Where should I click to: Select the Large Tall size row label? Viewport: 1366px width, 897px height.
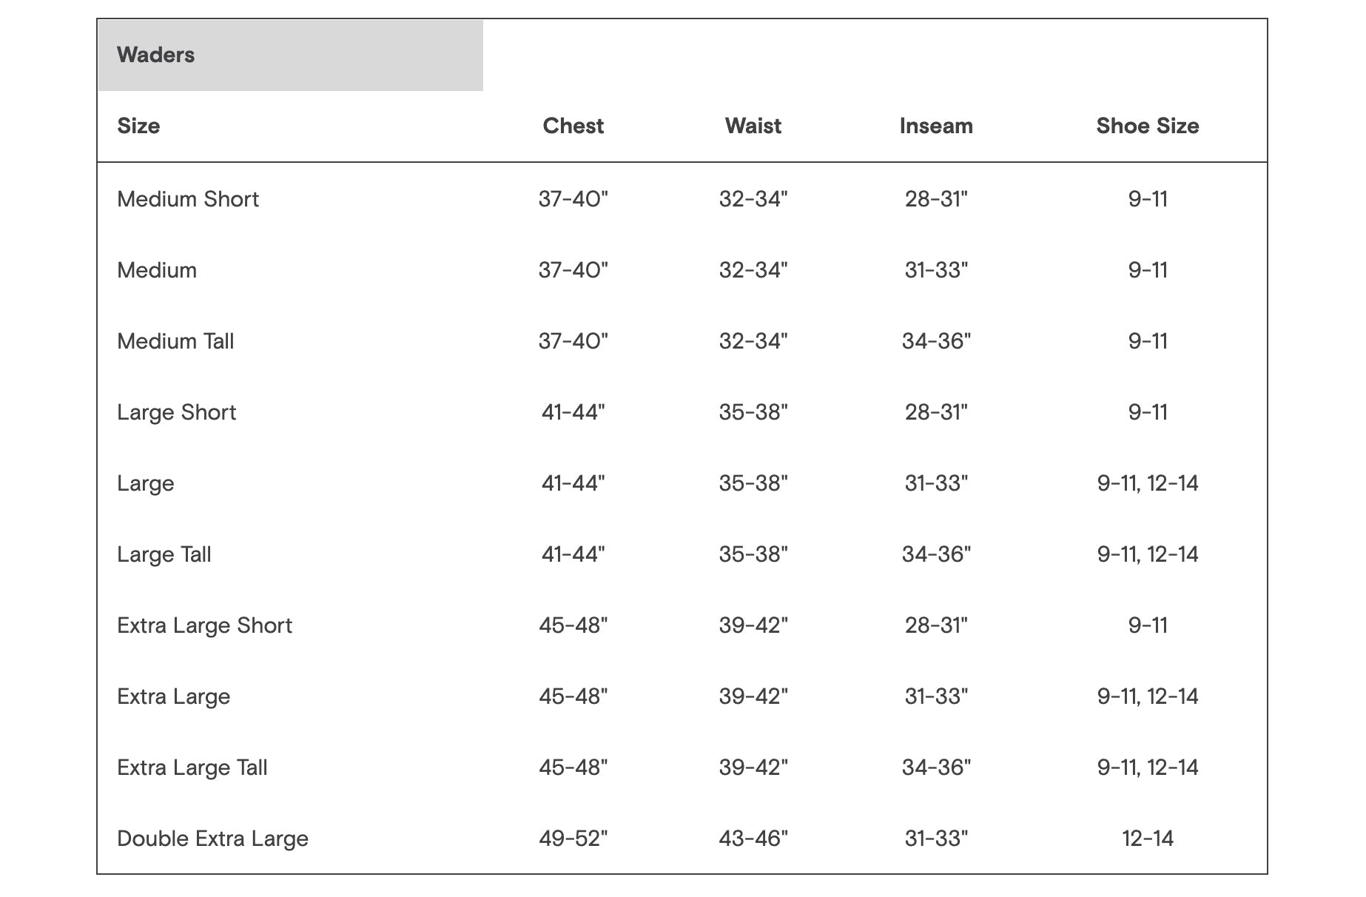pyautogui.click(x=164, y=554)
